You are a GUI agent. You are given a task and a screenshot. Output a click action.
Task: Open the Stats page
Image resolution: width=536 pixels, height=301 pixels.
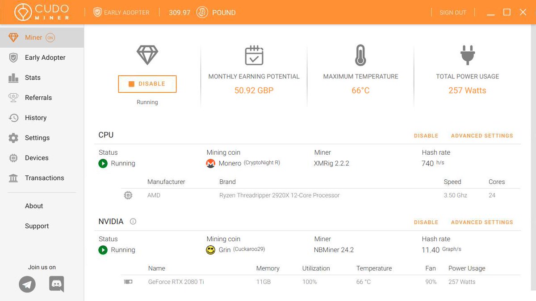[x=42, y=78]
